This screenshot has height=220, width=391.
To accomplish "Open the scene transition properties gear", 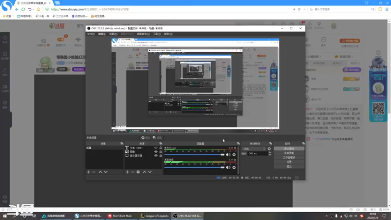I will (269, 149).
